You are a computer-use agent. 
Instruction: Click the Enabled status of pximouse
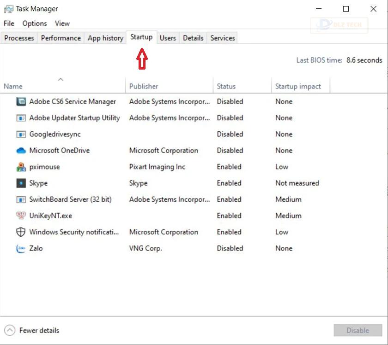(x=229, y=167)
